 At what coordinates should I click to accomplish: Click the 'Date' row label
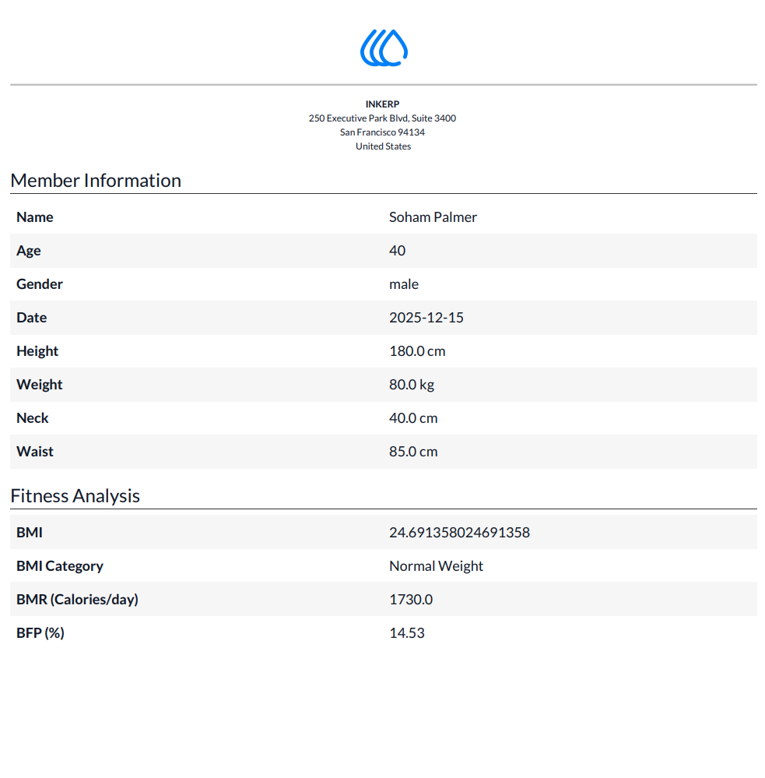(x=32, y=318)
